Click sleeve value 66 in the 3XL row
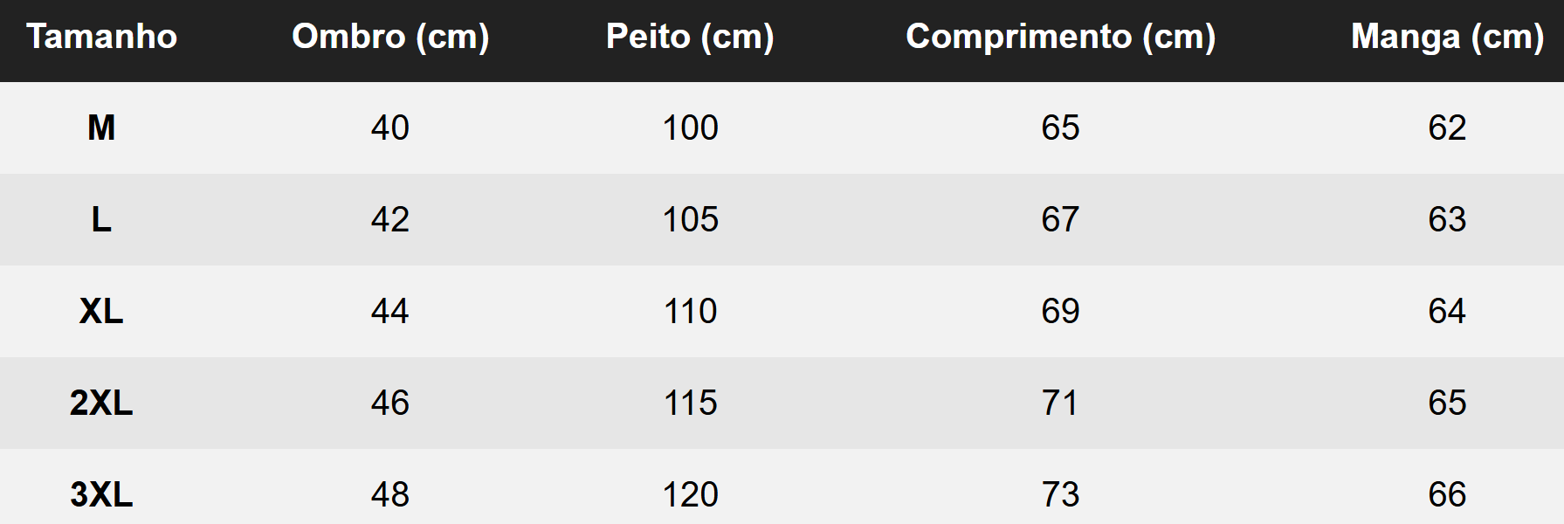 point(1447,495)
